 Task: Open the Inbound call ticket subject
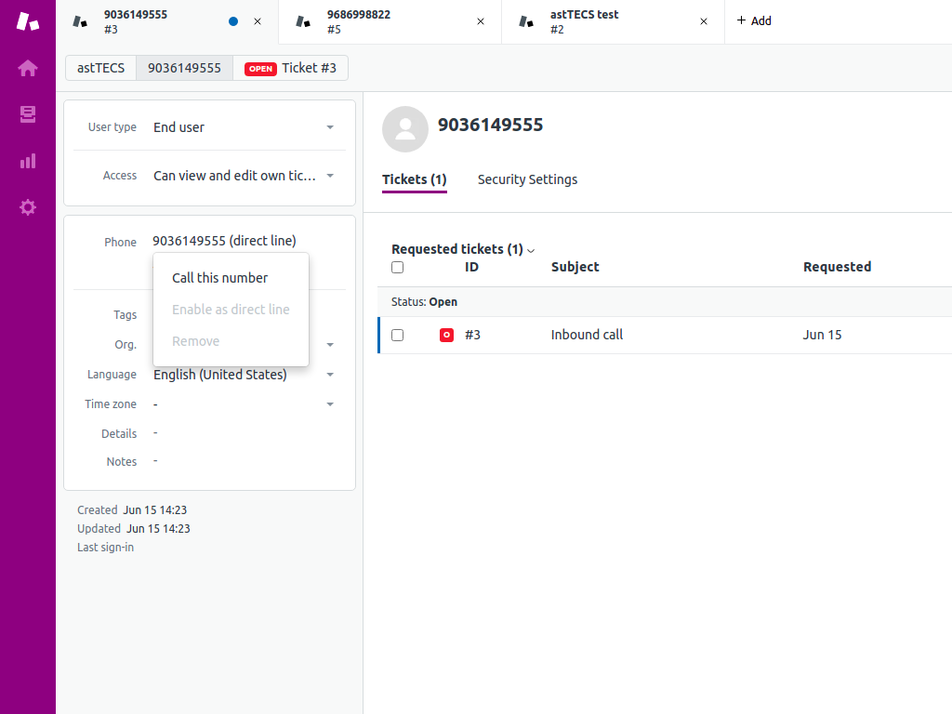[x=587, y=335]
